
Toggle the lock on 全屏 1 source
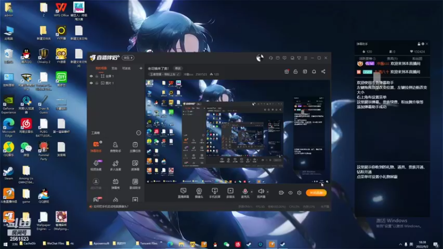(x=96, y=76)
